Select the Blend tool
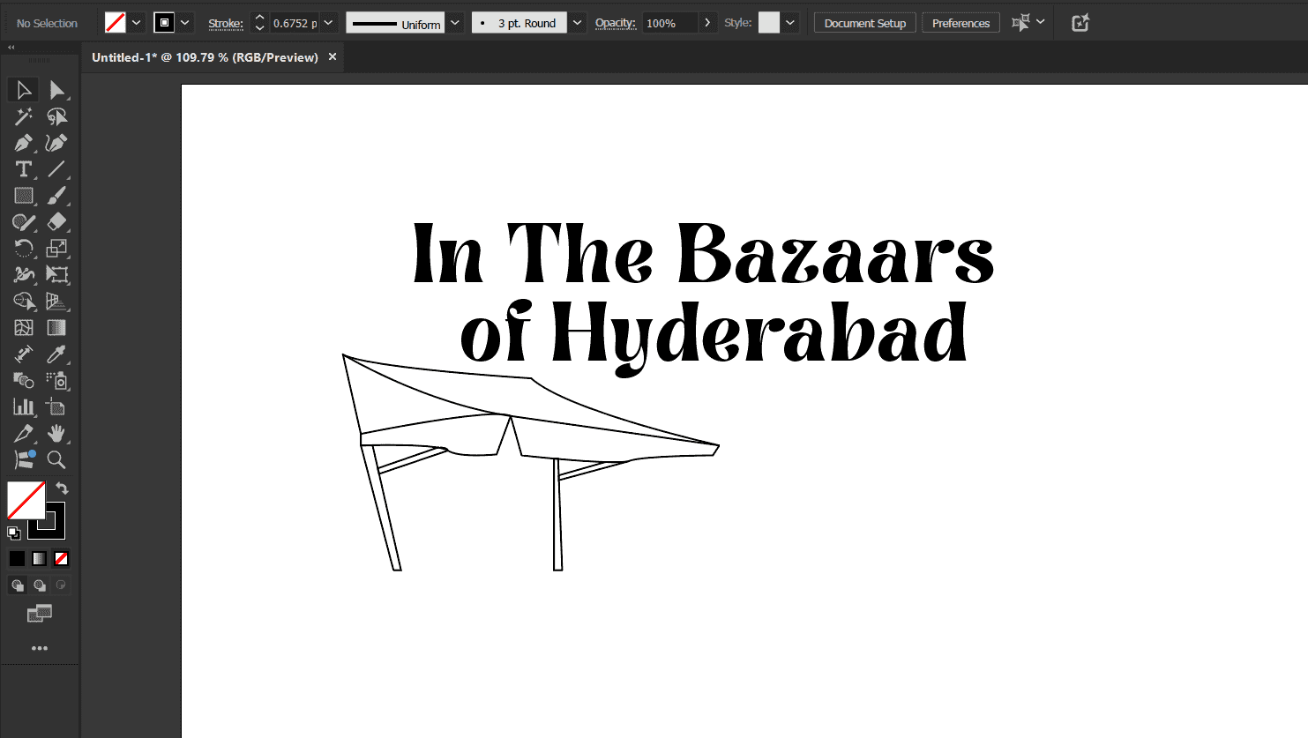The width and height of the screenshot is (1308, 738). click(24, 381)
